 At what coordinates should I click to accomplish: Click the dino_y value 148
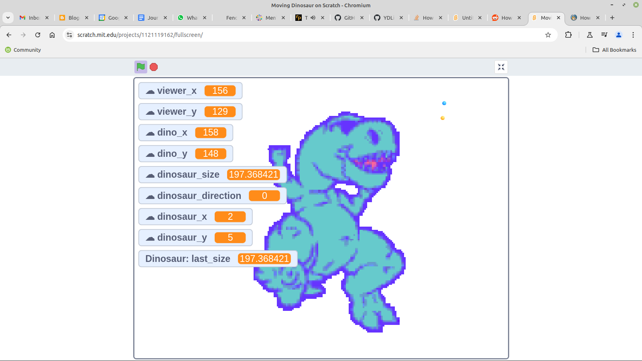[211, 154]
